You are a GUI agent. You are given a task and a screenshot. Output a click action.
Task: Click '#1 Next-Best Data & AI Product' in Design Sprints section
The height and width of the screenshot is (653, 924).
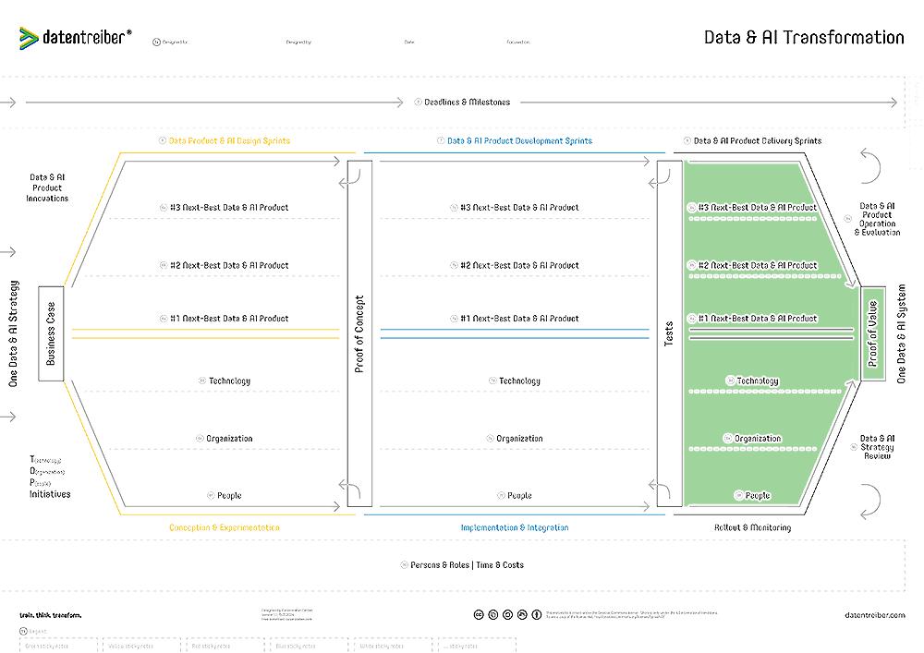tap(229, 319)
